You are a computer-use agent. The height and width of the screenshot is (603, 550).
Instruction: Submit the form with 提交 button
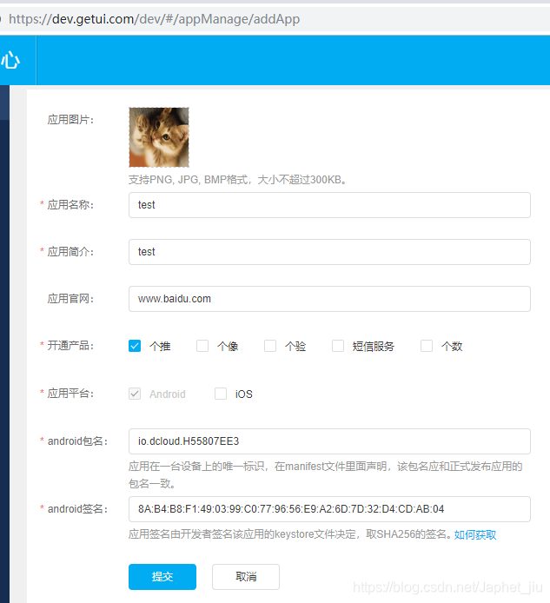point(162,577)
